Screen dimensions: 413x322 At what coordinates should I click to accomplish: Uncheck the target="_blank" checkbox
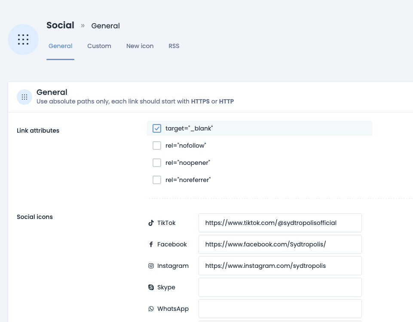pyautogui.click(x=157, y=128)
